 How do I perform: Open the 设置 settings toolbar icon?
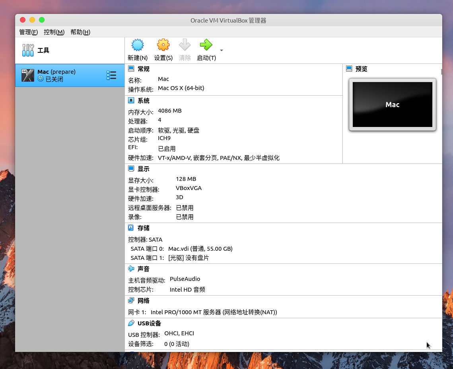[163, 45]
